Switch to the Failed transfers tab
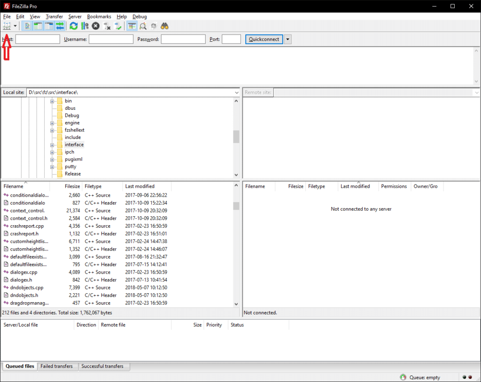Screen dimensions: 481x382 click(x=57, y=366)
